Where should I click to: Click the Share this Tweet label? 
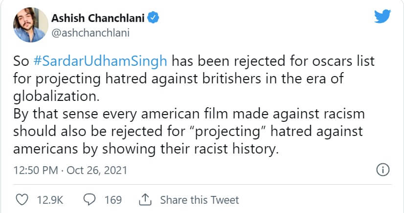point(200,200)
